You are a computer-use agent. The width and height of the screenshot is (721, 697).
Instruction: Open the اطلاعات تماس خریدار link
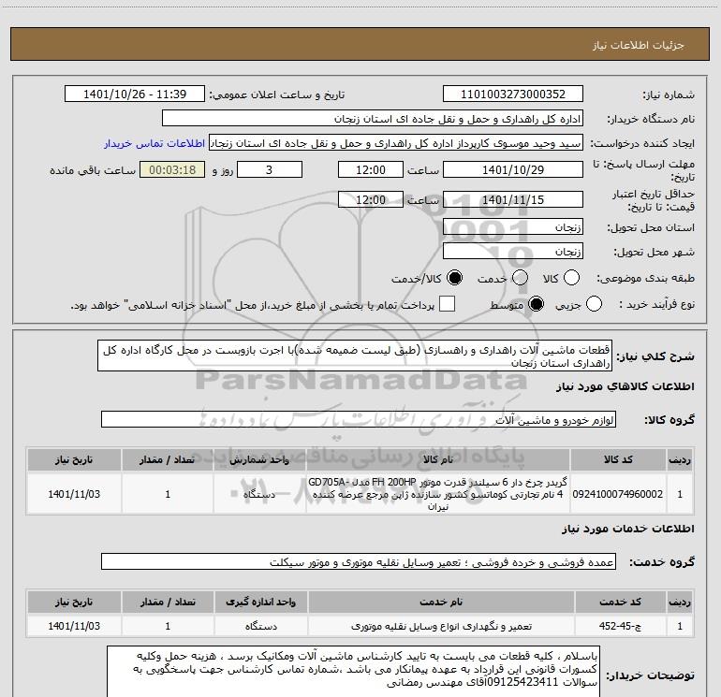[154, 143]
